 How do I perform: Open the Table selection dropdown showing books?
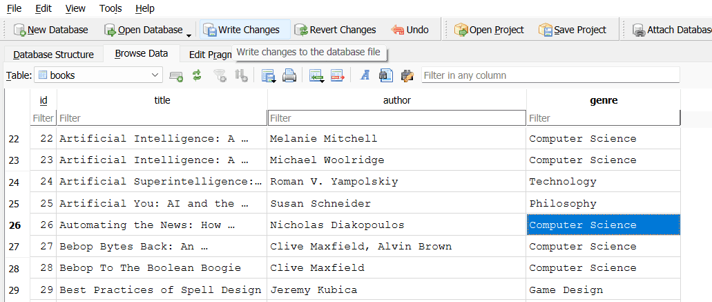pos(97,75)
